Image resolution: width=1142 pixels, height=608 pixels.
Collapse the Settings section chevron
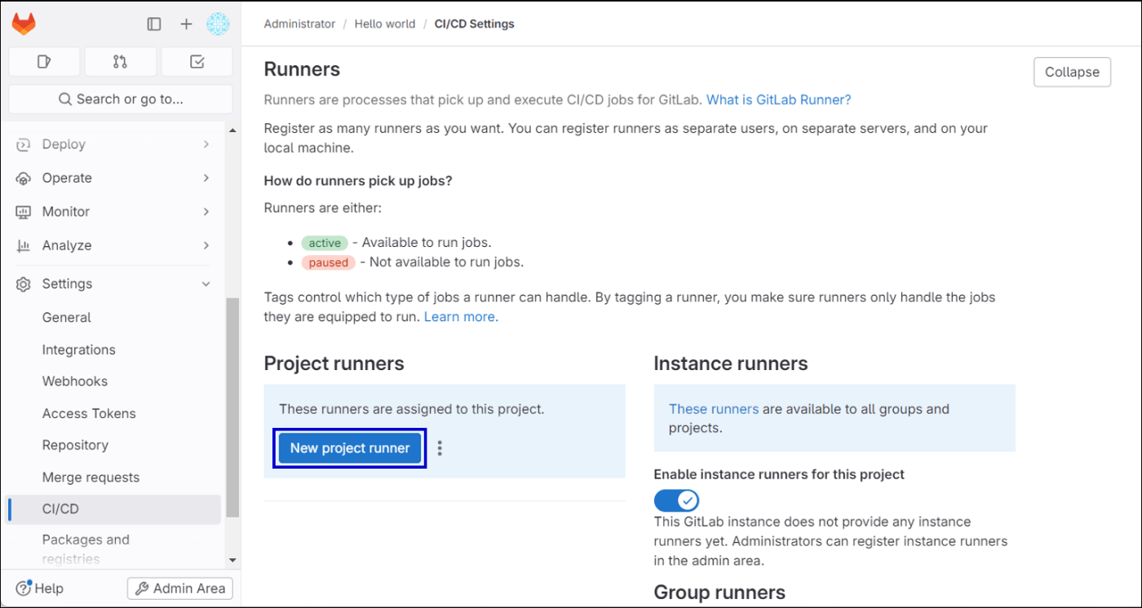206,284
